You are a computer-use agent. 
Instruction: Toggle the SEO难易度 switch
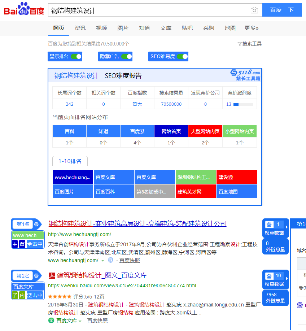point(182,57)
